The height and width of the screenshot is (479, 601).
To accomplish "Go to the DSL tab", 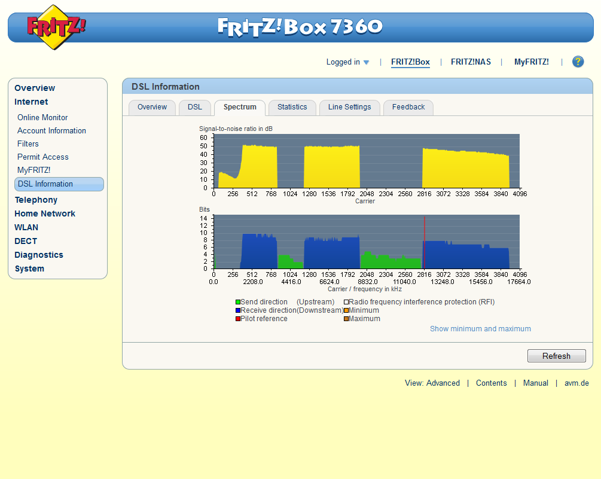I will [194, 107].
